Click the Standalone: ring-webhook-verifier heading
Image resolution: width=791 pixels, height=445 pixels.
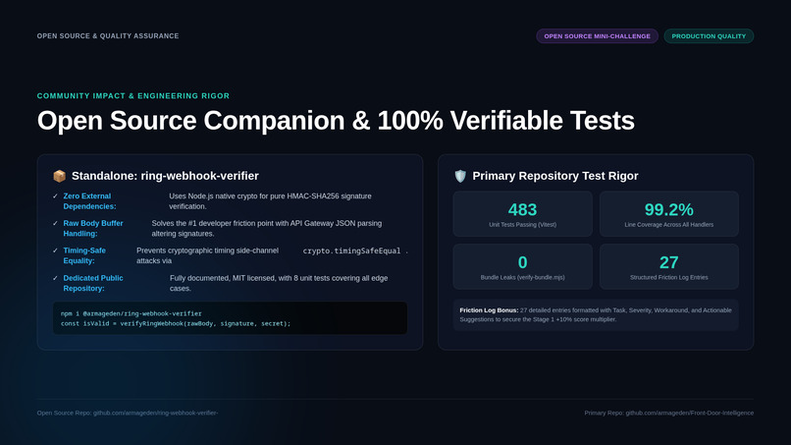(165, 176)
